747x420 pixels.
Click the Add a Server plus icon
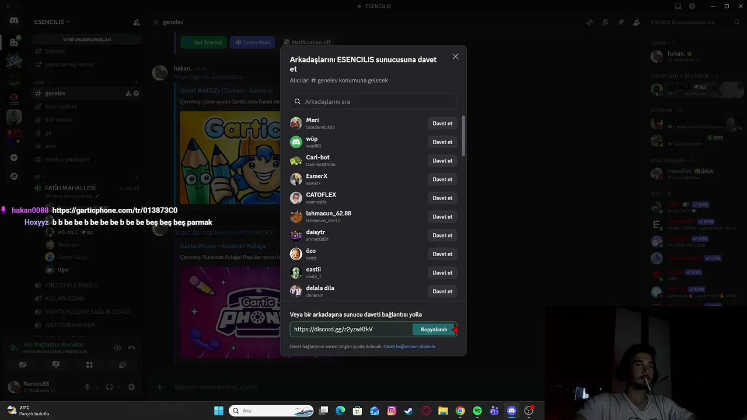(x=14, y=157)
